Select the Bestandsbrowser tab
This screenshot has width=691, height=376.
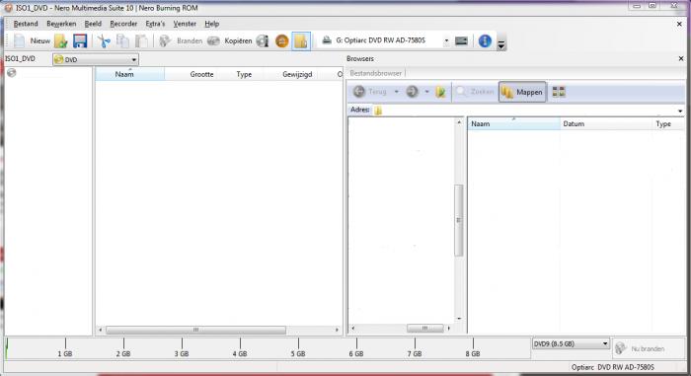click(376, 73)
